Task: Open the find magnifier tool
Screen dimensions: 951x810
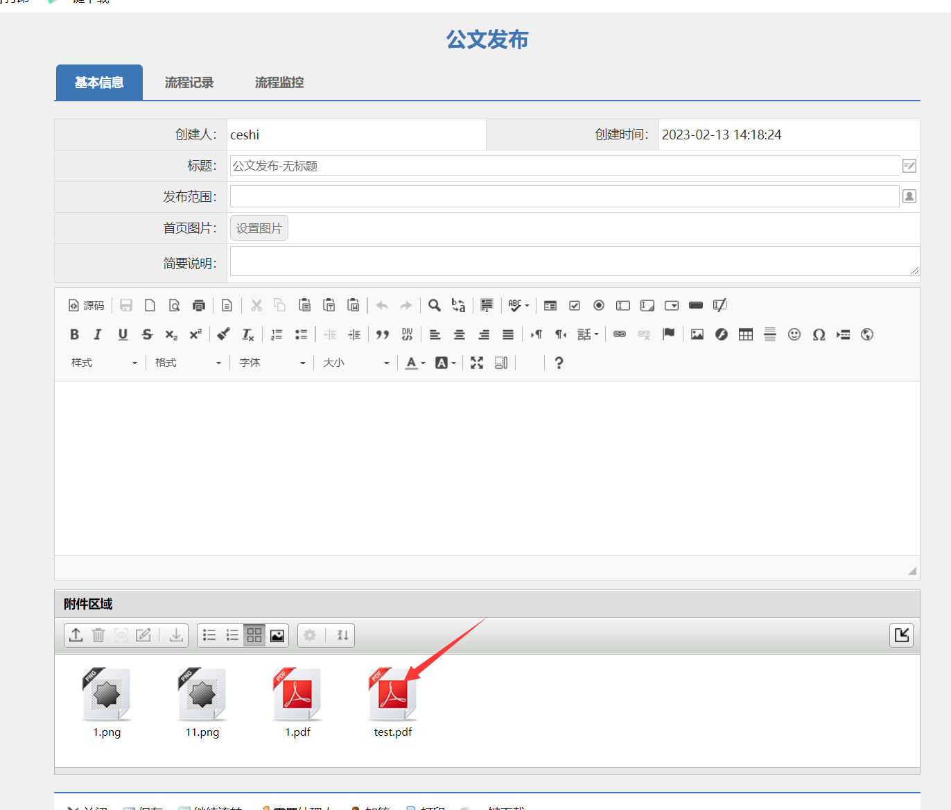Action: click(435, 305)
